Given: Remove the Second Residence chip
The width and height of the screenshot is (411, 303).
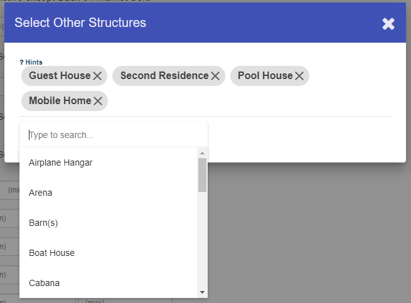Looking at the screenshot, I should (215, 76).
